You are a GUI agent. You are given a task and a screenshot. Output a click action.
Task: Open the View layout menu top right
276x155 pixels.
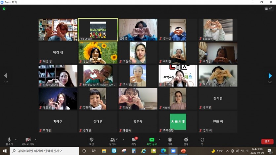coord(269,9)
